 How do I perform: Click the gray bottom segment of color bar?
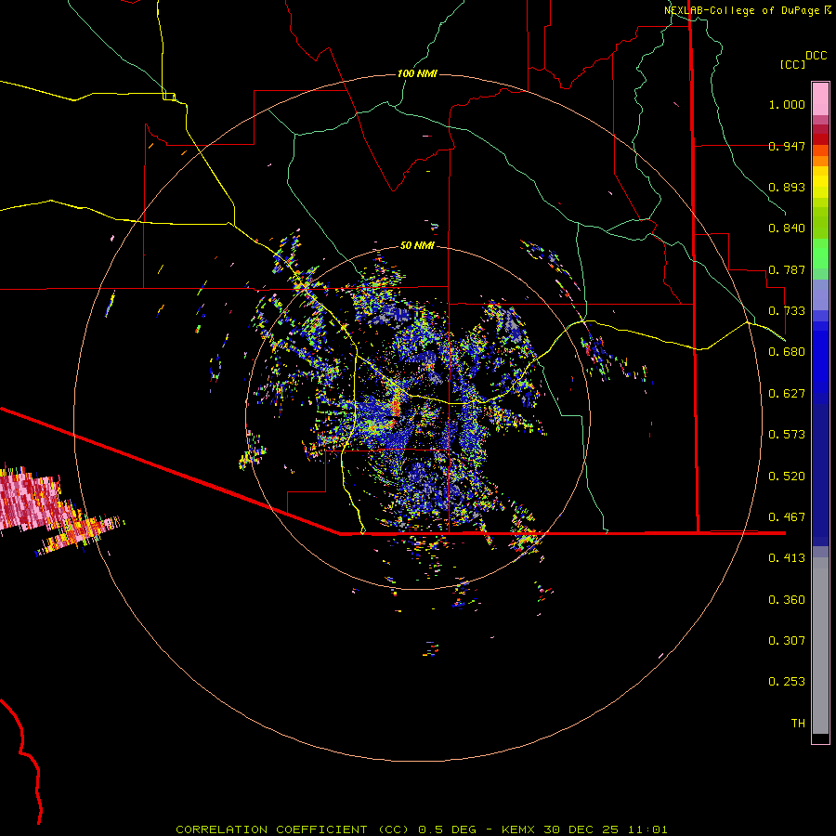(820, 646)
